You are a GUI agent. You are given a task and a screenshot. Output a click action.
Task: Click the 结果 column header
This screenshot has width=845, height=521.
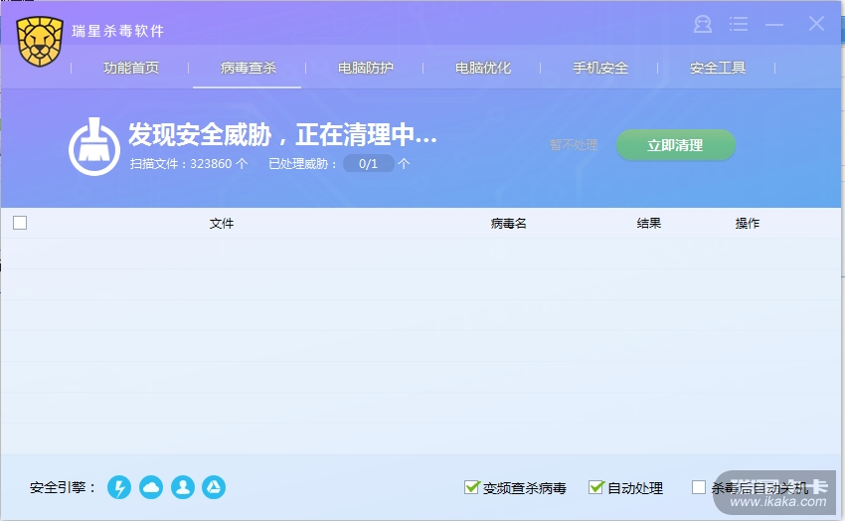point(649,223)
